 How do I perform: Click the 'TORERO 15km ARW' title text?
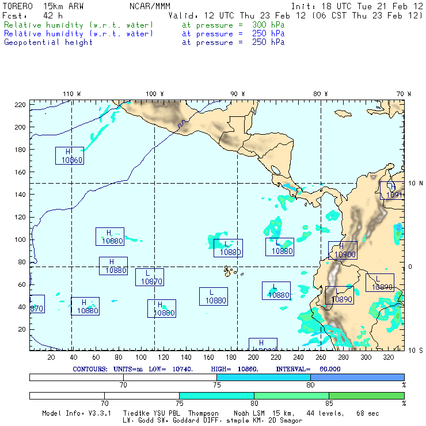pos(43,6)
